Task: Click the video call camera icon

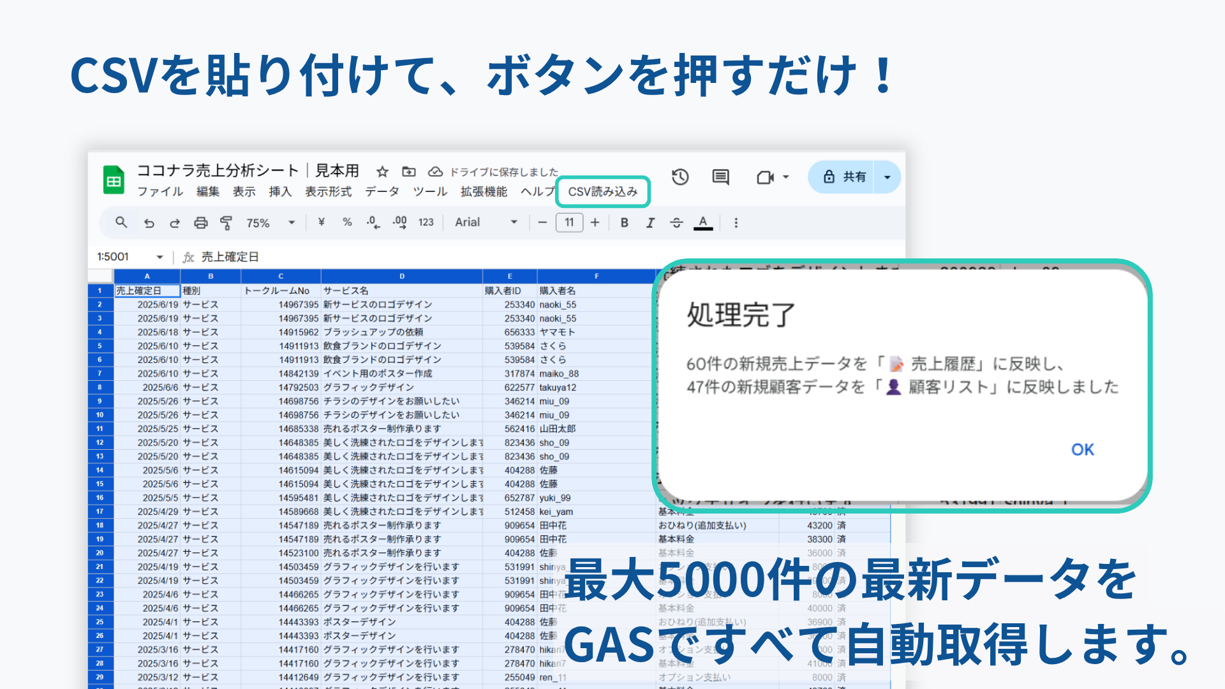Action: pyautogui.click(x=765, y=177)
